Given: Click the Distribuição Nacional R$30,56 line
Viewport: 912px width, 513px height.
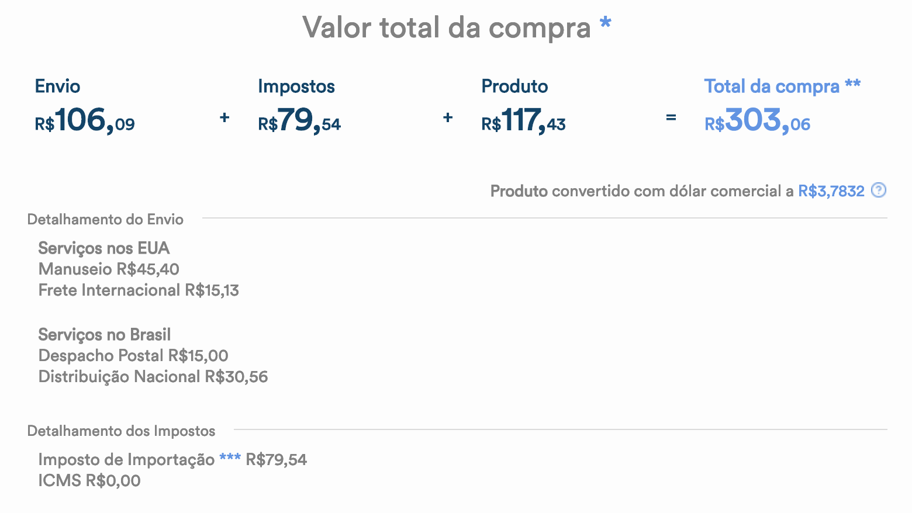Looking at the screenshot, I should 153,377.
